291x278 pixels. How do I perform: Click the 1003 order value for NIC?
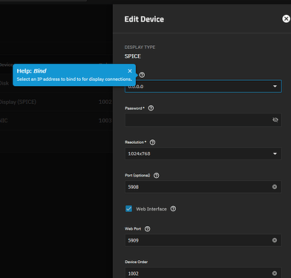(x=105, y=121)
